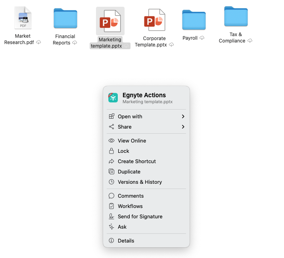Select the Market Research.pdf file

23,18
